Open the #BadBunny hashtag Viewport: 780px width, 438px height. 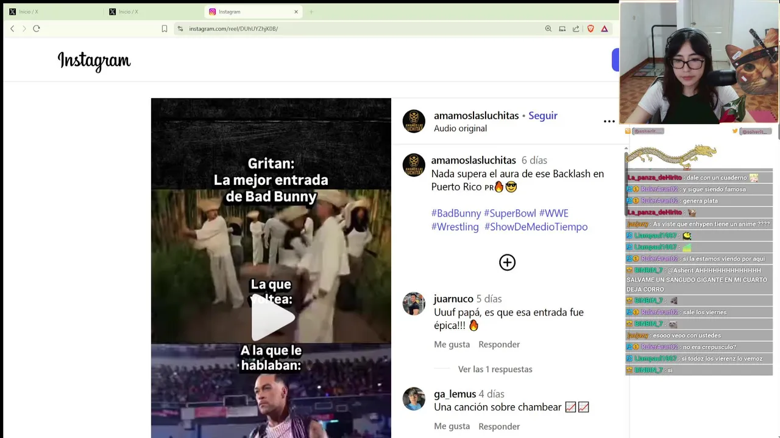[456, 213]
